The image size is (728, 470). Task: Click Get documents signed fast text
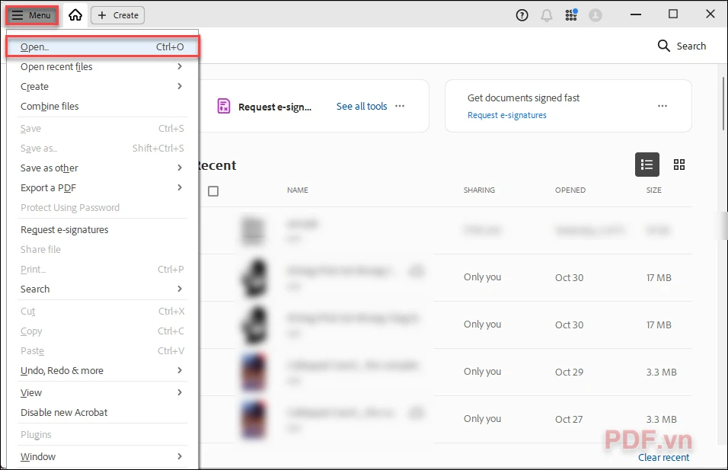point(523,98)
